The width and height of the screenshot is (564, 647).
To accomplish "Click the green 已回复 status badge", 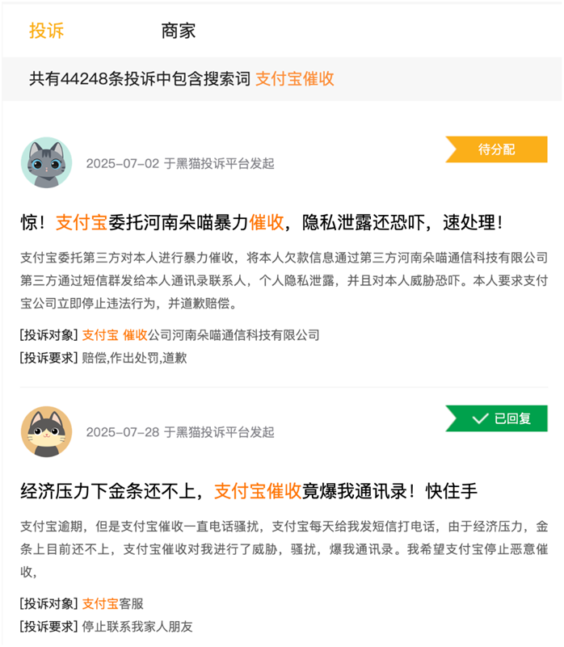I will pos(496,418).
